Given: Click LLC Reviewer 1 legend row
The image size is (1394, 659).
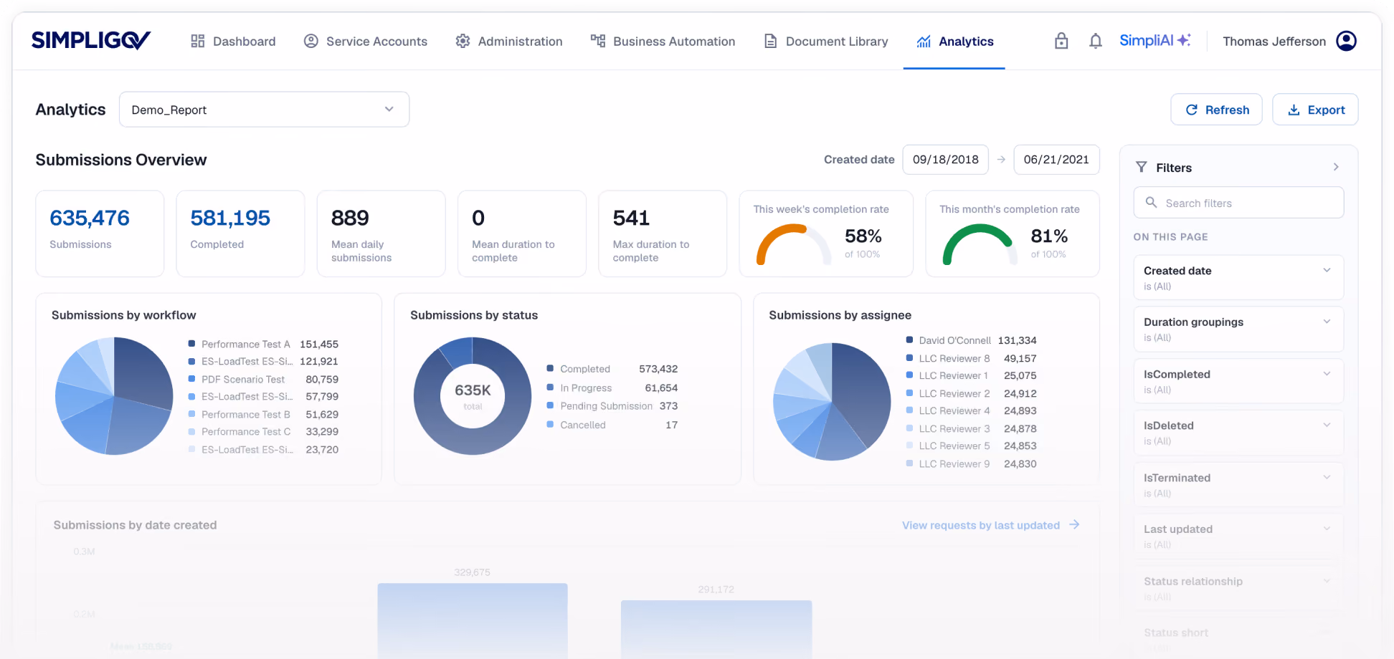Looking at the screenshot, I should point(972,375).
